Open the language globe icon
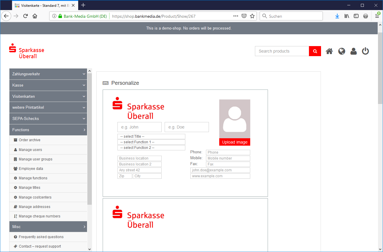 point(342,51)
